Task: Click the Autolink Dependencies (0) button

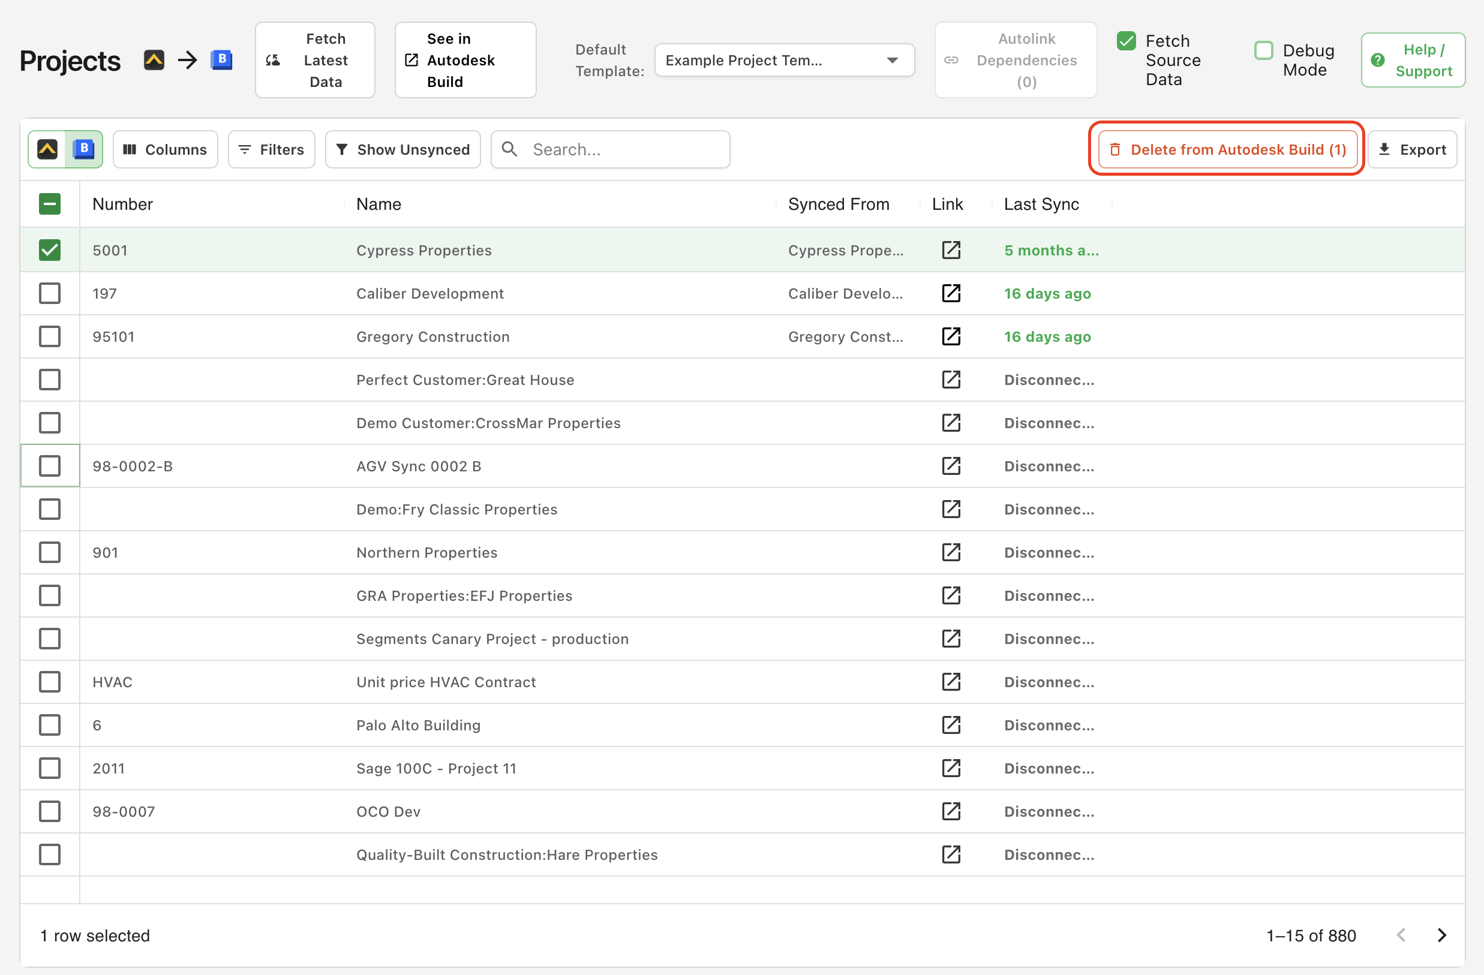Action: [x=1016, y=60]
